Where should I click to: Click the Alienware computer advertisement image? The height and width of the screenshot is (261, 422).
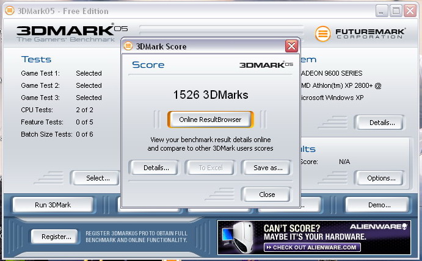[x=237, y=238]
